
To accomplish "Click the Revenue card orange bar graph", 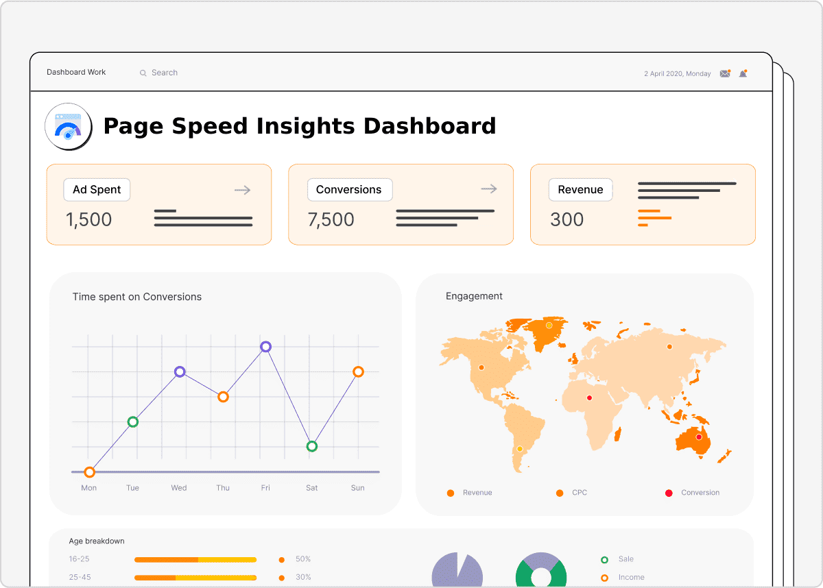I will pos(654,218).
